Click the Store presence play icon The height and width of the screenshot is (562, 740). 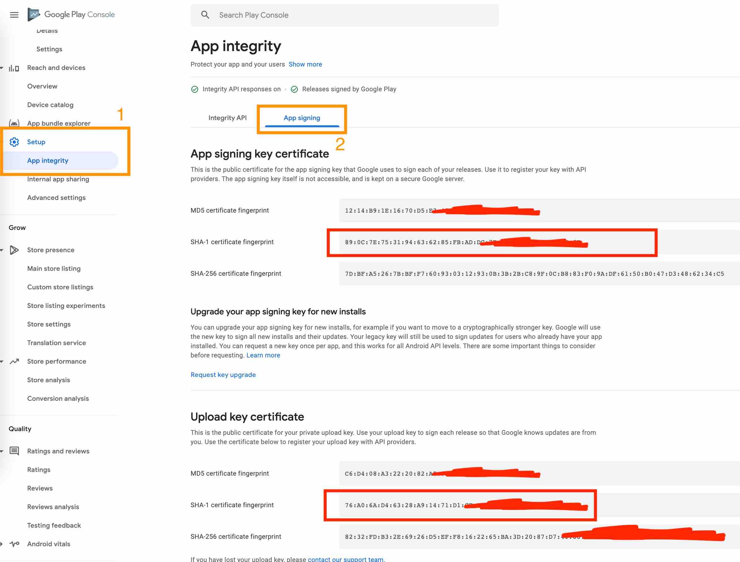14,250
